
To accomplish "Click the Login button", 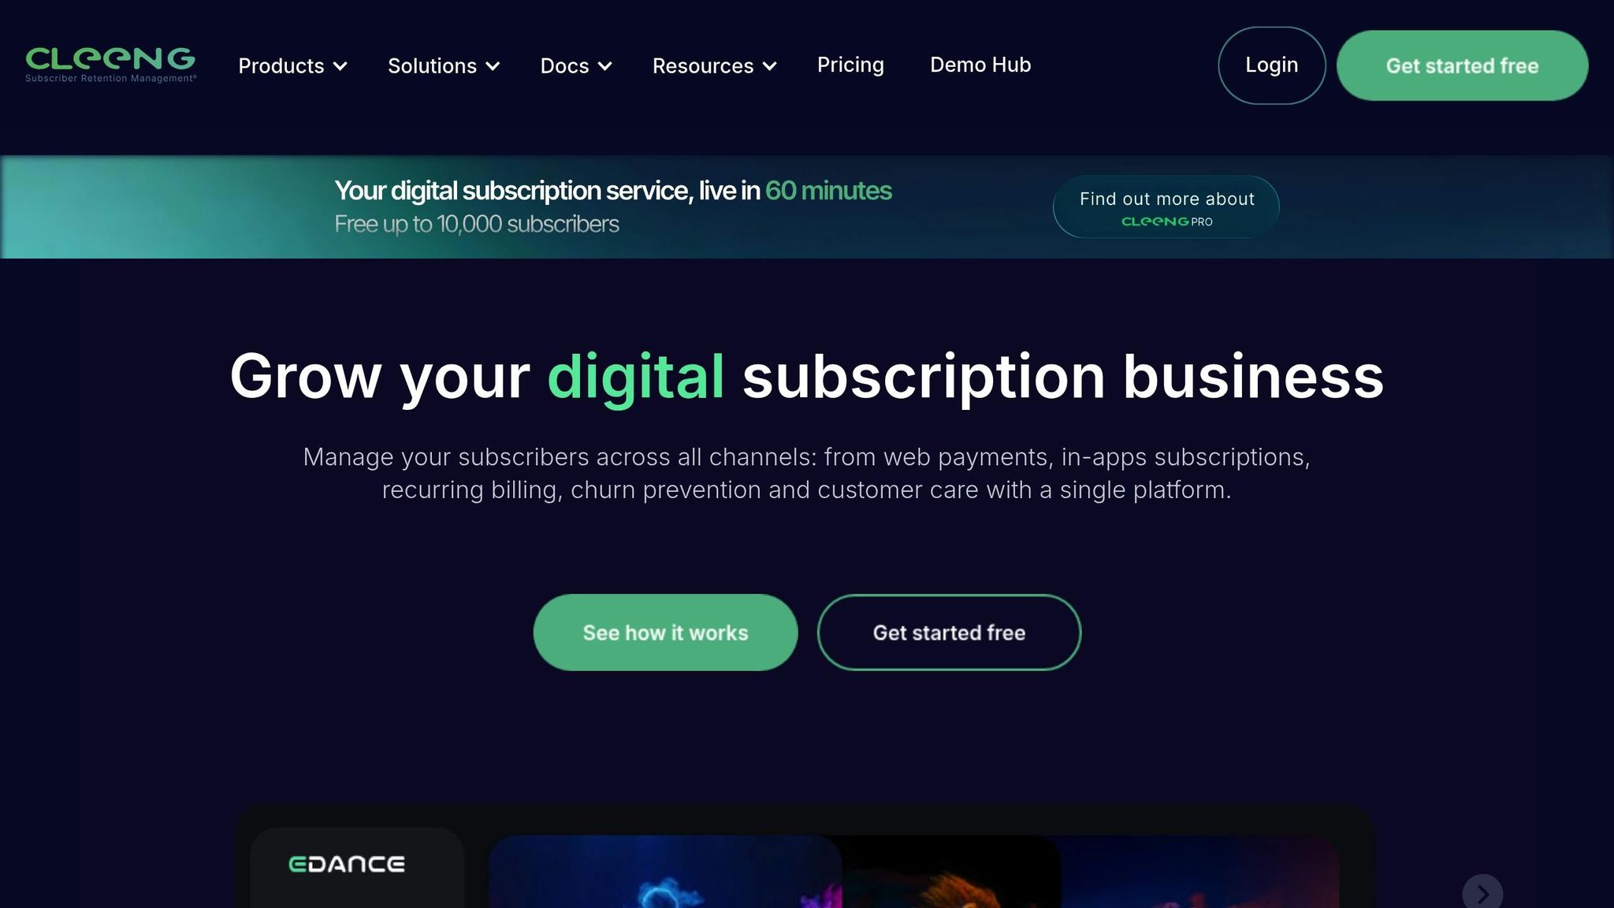I will pyautogui.click(x=1271, y=65).
